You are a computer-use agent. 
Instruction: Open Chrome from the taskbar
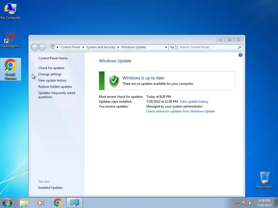[x=58, y=203]
